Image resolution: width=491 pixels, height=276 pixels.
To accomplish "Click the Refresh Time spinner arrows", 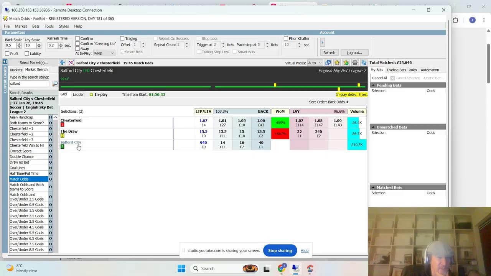I will tap(61, 45).
